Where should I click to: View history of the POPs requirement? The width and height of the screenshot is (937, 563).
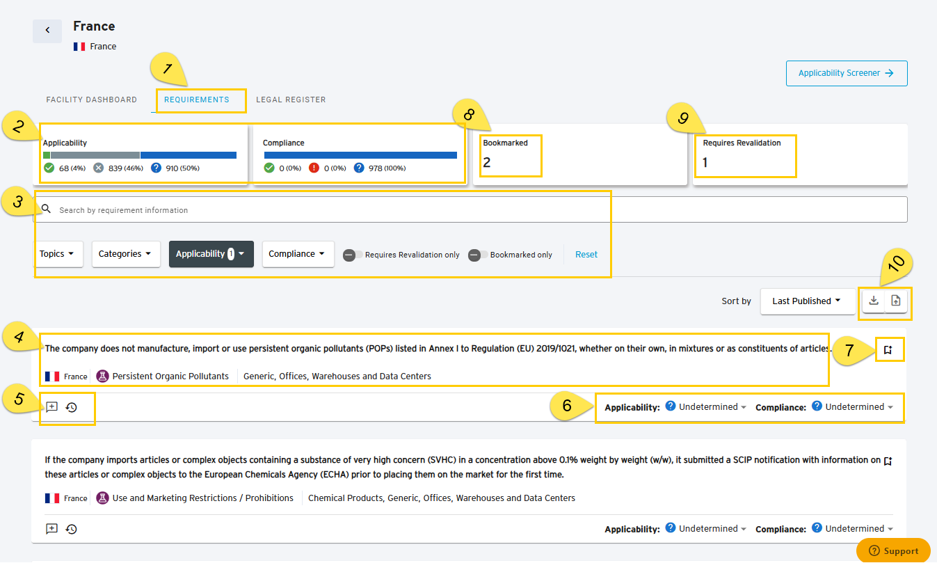click(71, 407)
